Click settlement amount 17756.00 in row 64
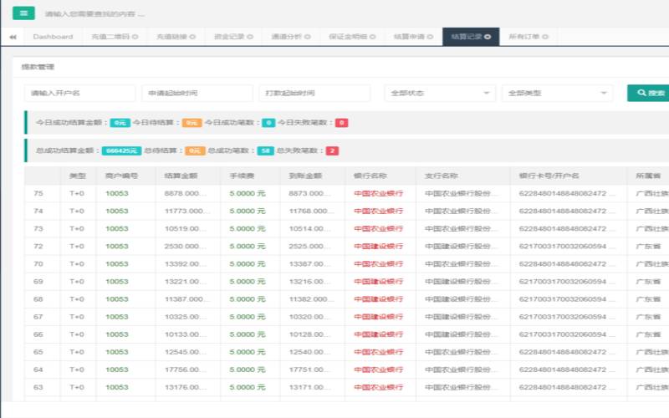The height and width of the screenshot is (418, 669). tap(185, 370)
